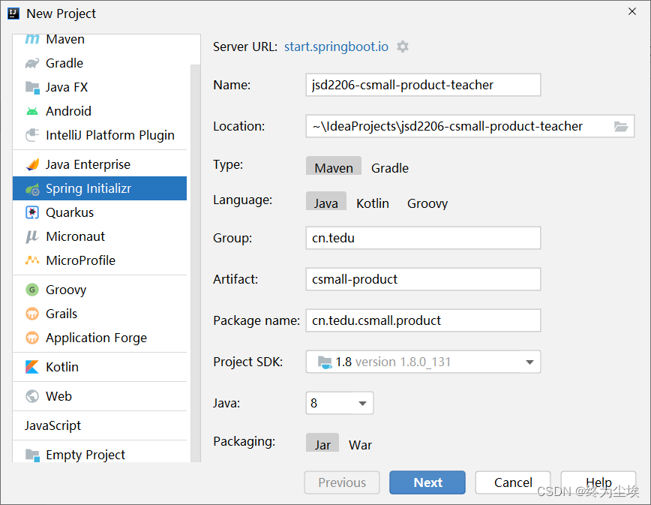Image resolution: width=651 pixels, height=505 pixels.
Task: Click the Web globe icon
Action: (x=32, y=396)
